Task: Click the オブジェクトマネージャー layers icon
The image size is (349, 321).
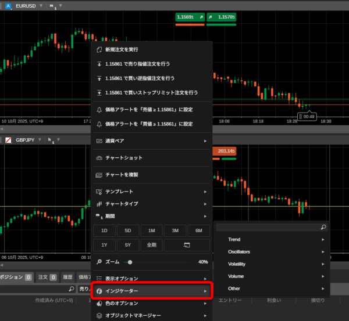Action: pyautogui.click(x=99, y=315)
